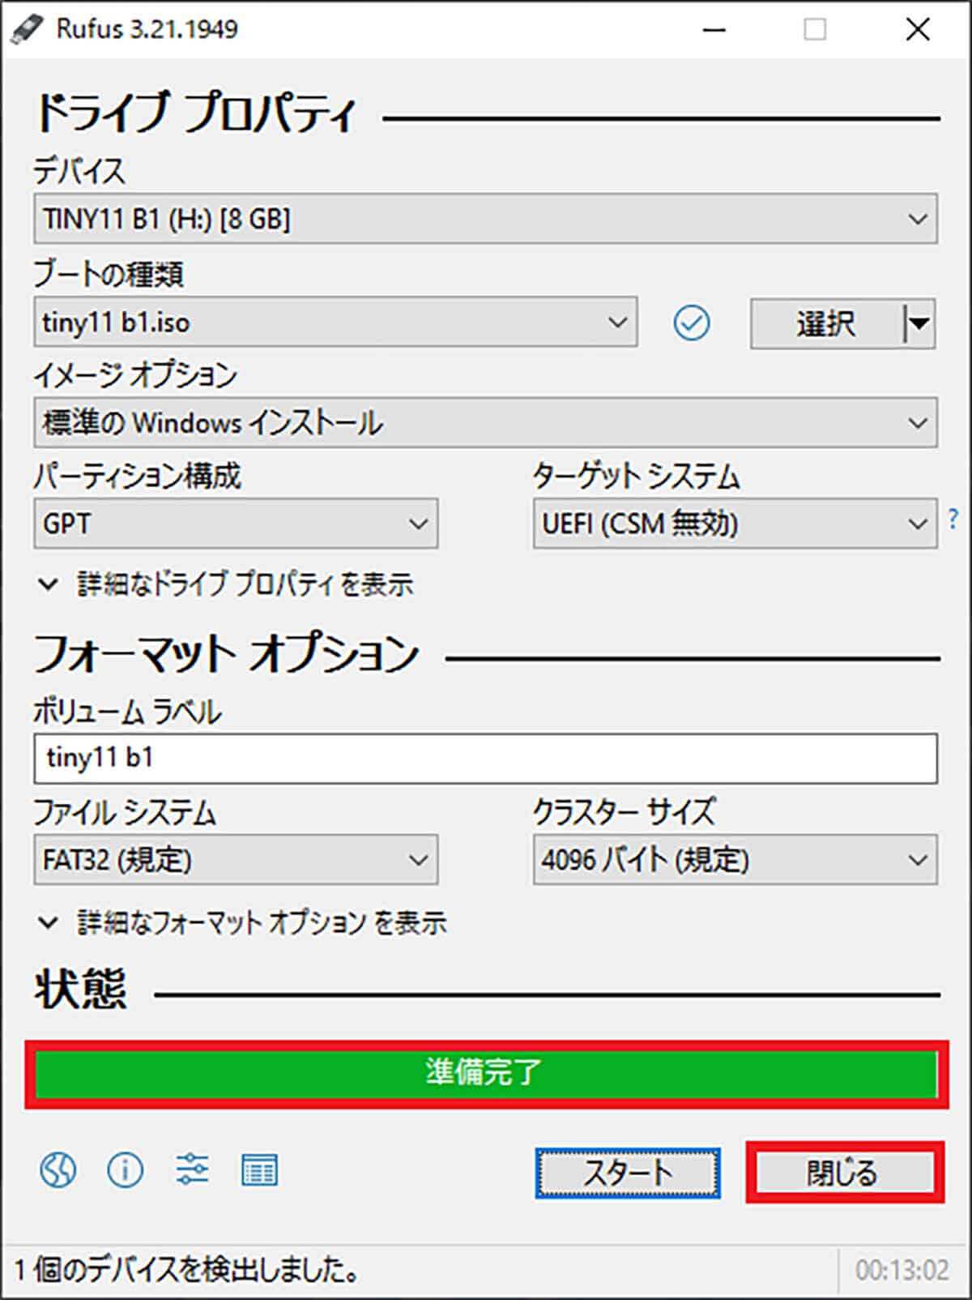This screenshot has height=1300, width=972.
Task: Open the application settings sliders icon
Action: pyautogui.click(x=192, y=1170)
